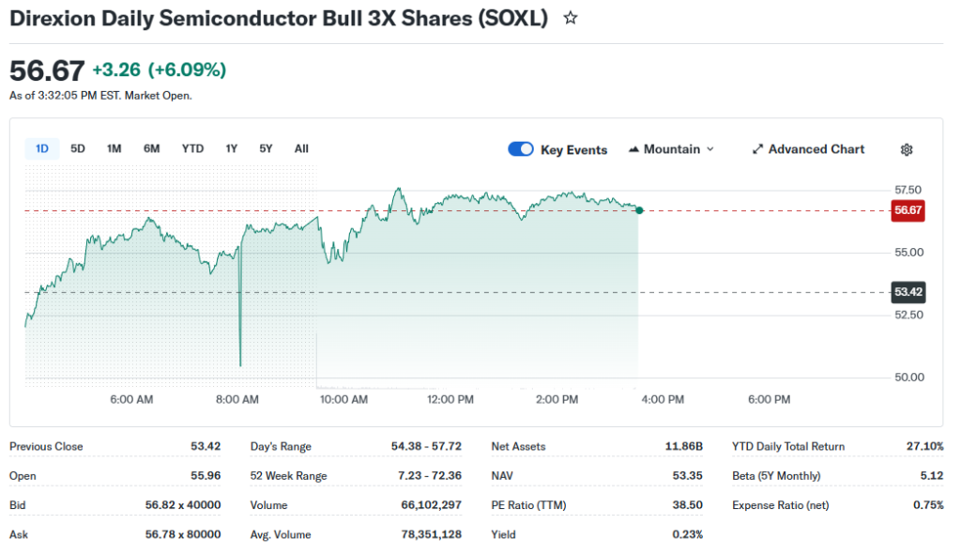961x555 pixels.
Task: Select the 1M range tab
Action: [x=114, y=148]
